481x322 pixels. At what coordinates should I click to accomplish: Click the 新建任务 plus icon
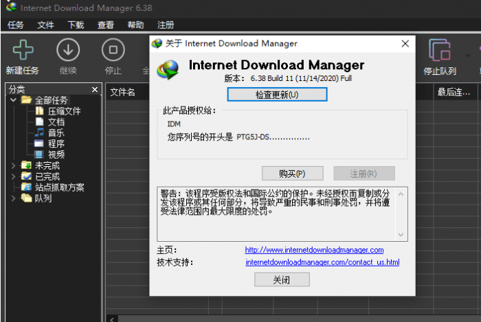[23, 49]
